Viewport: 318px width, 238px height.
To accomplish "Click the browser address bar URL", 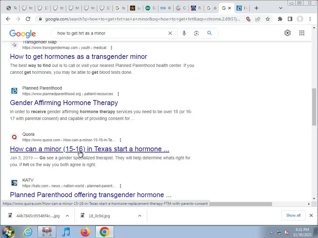I will [142, 19].
